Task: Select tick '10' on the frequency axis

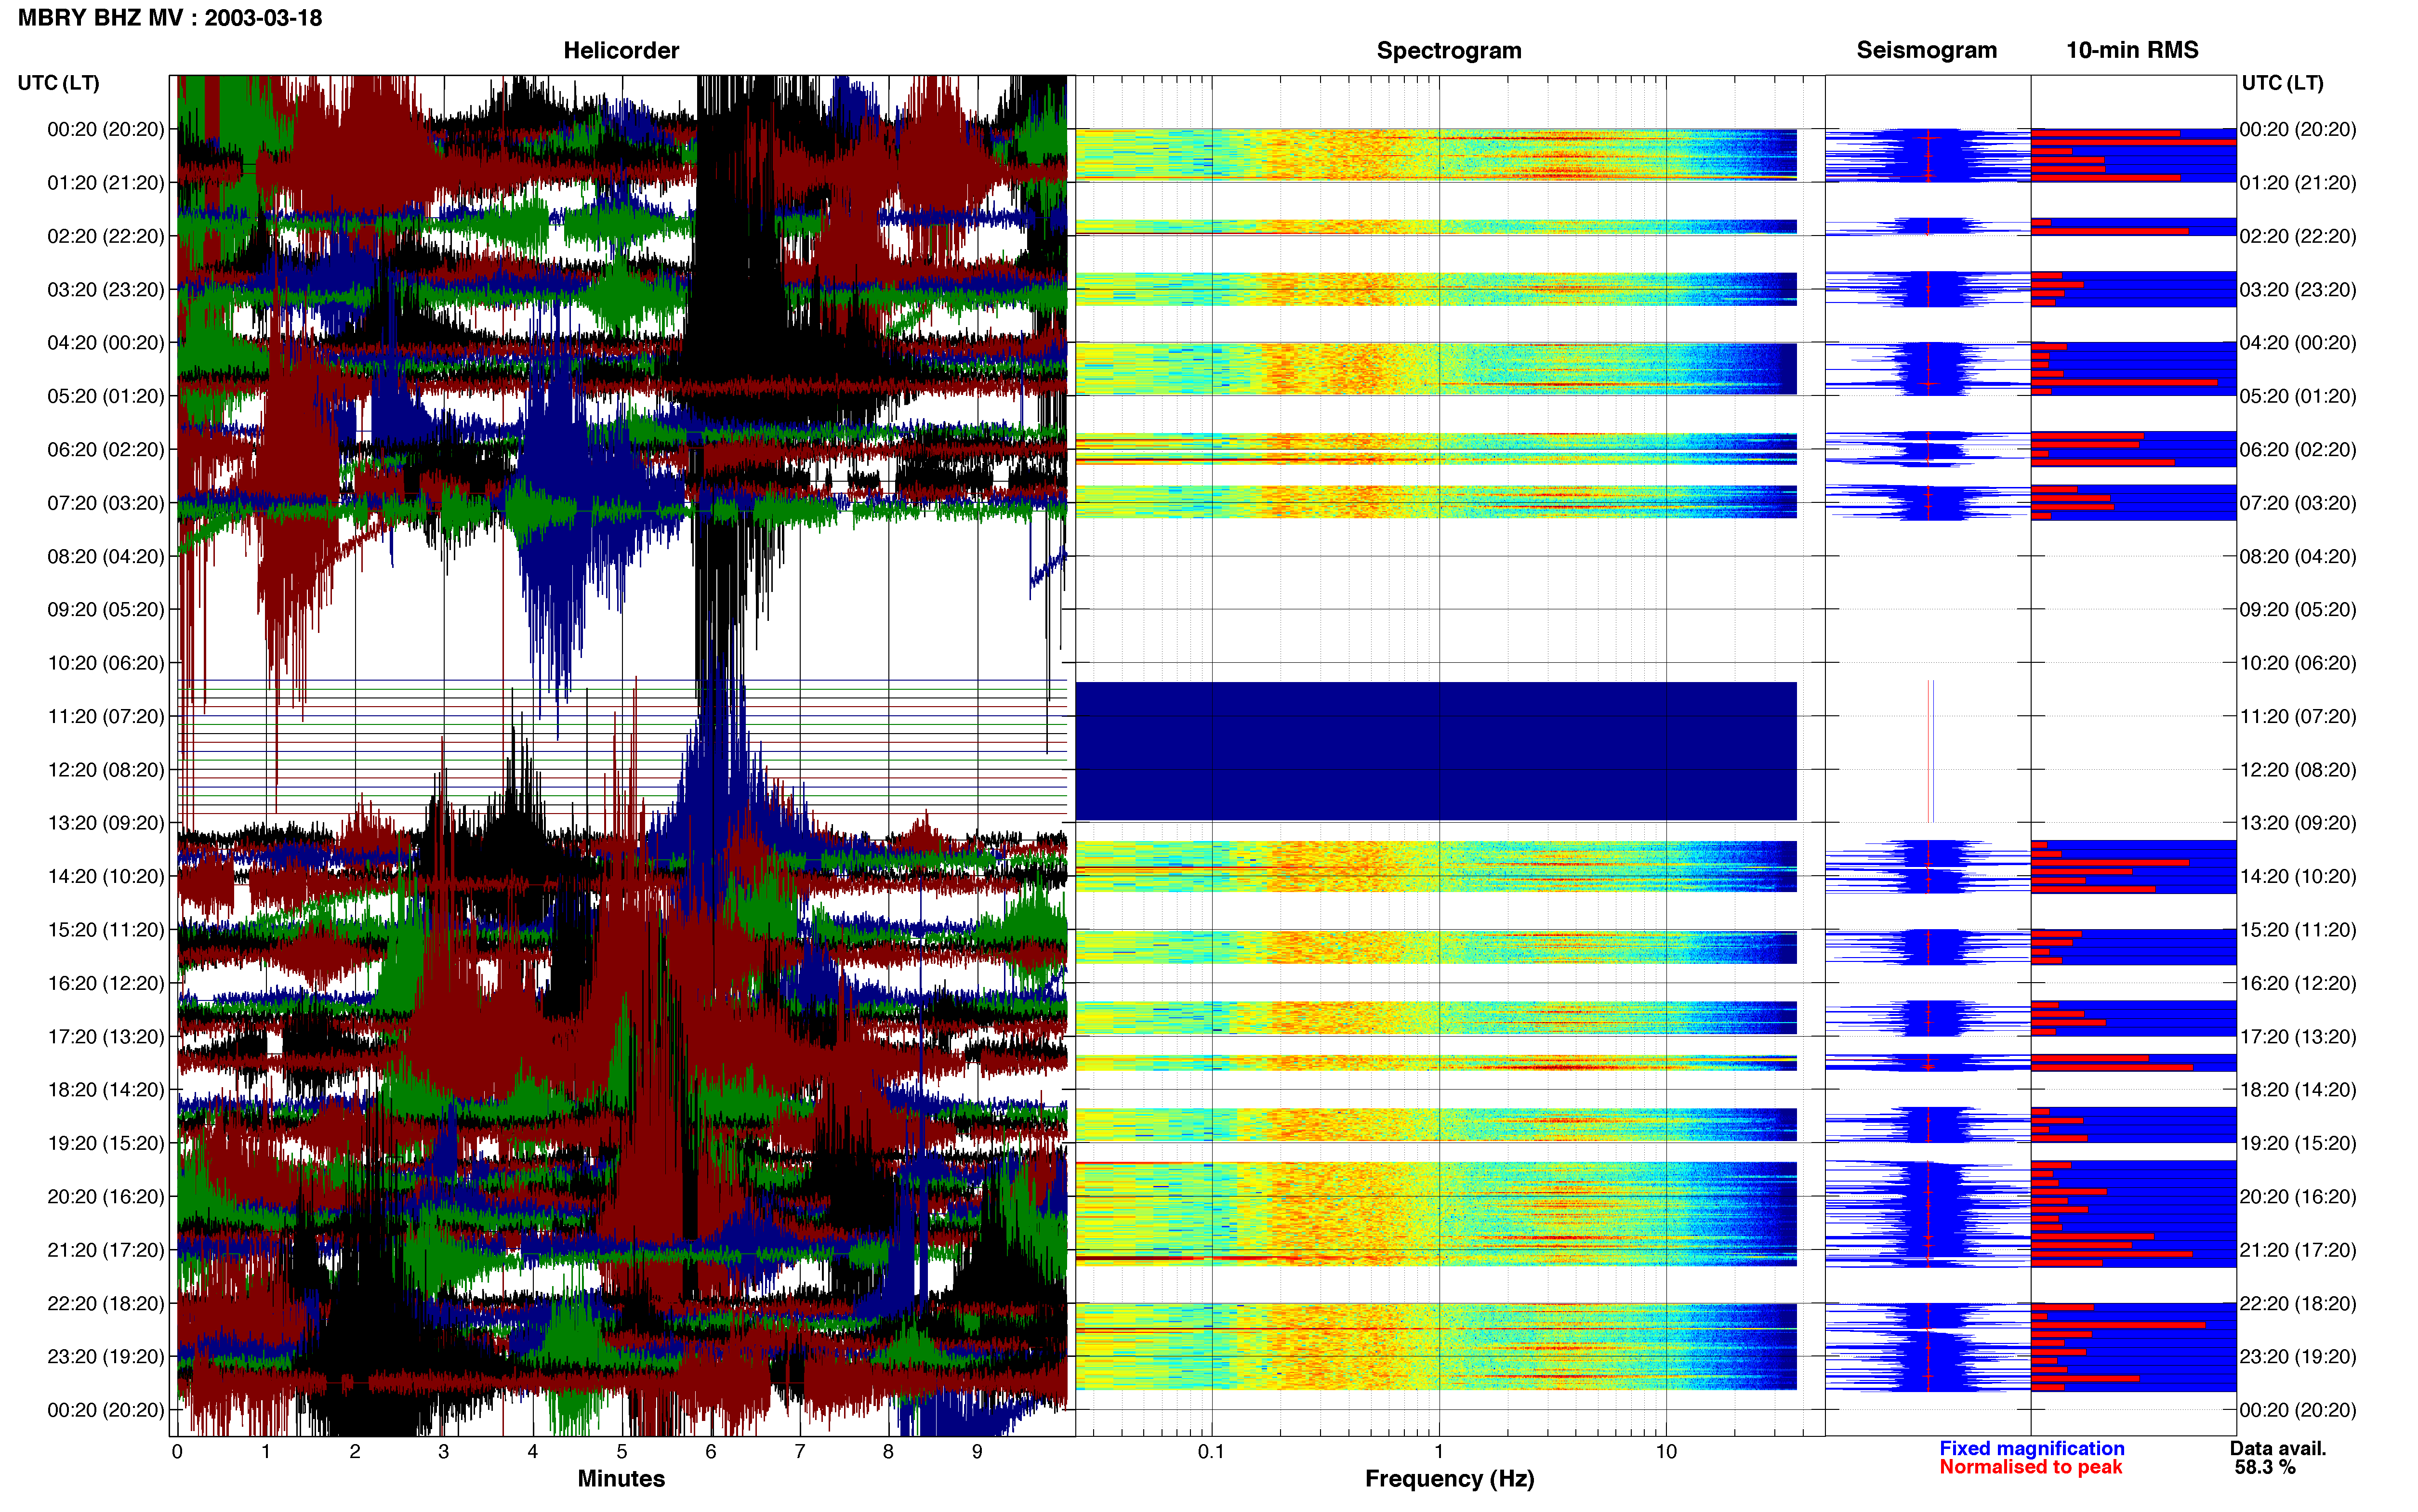Action: click(x=1666, y=1452)
